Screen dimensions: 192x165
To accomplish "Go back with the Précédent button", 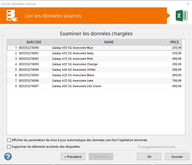I will pyautogui.click(x=73, y=157).
